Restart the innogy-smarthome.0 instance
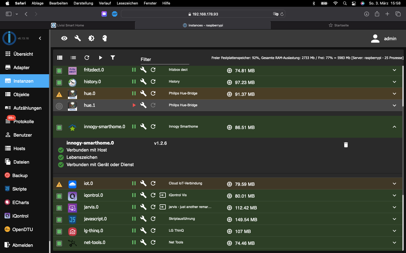The height and width of the screenshot is (253, 406). click(x=153, y=126)
